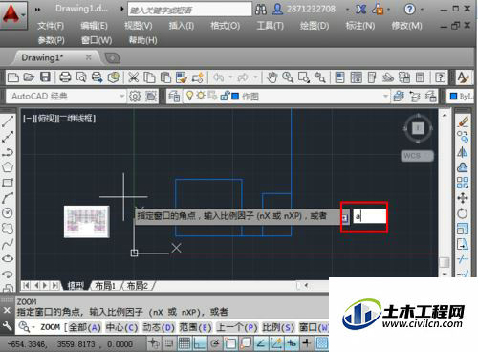478x352 pixels.
Task: Select the Array modify tool
Action: [x=463, y=183]
